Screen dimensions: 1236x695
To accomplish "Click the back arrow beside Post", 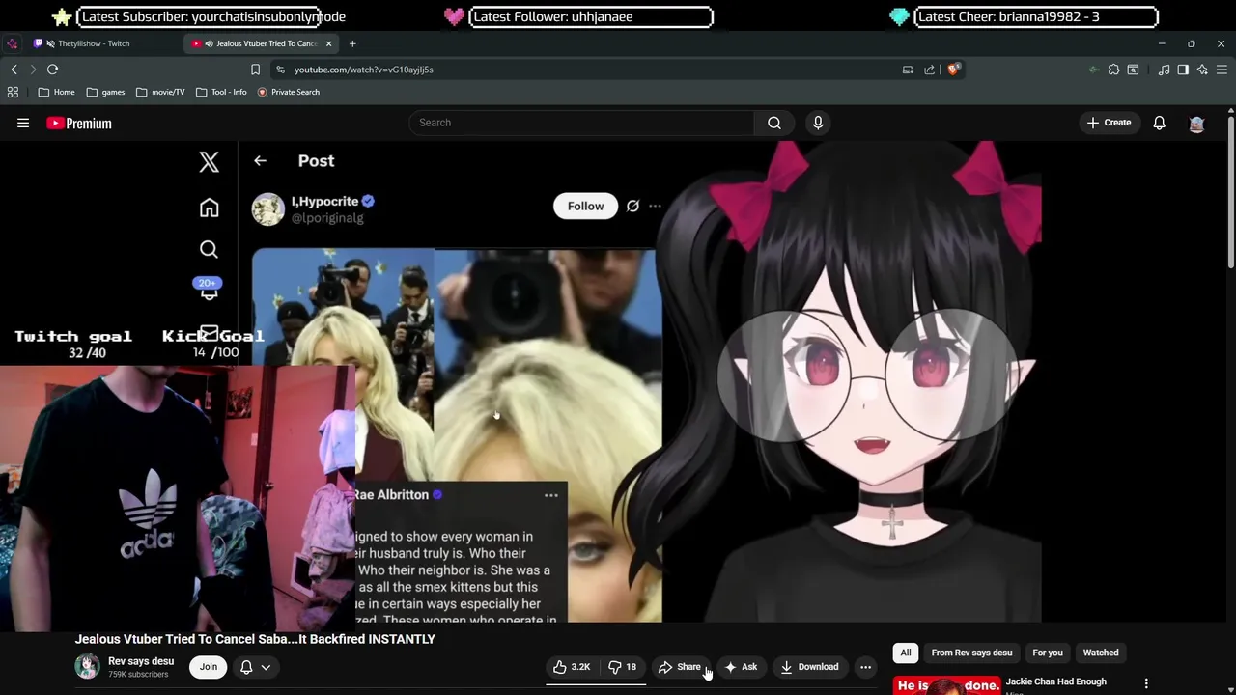I will 260,161.
